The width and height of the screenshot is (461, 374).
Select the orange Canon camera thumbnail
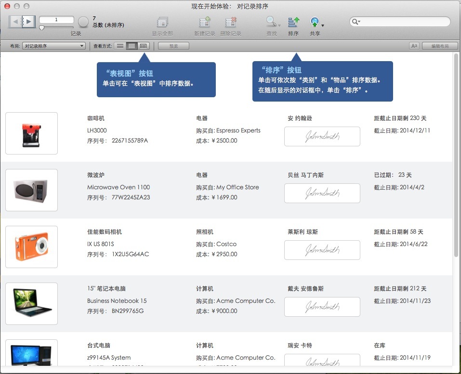31,247
